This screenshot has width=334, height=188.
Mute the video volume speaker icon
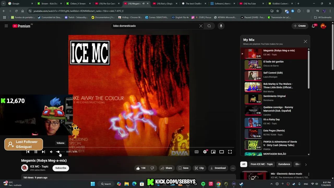(x=51, y=152)
